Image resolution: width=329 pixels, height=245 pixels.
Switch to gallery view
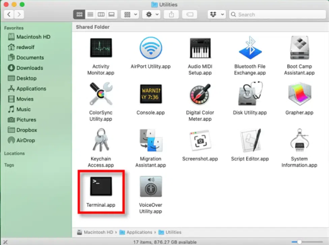coord(112,14)
